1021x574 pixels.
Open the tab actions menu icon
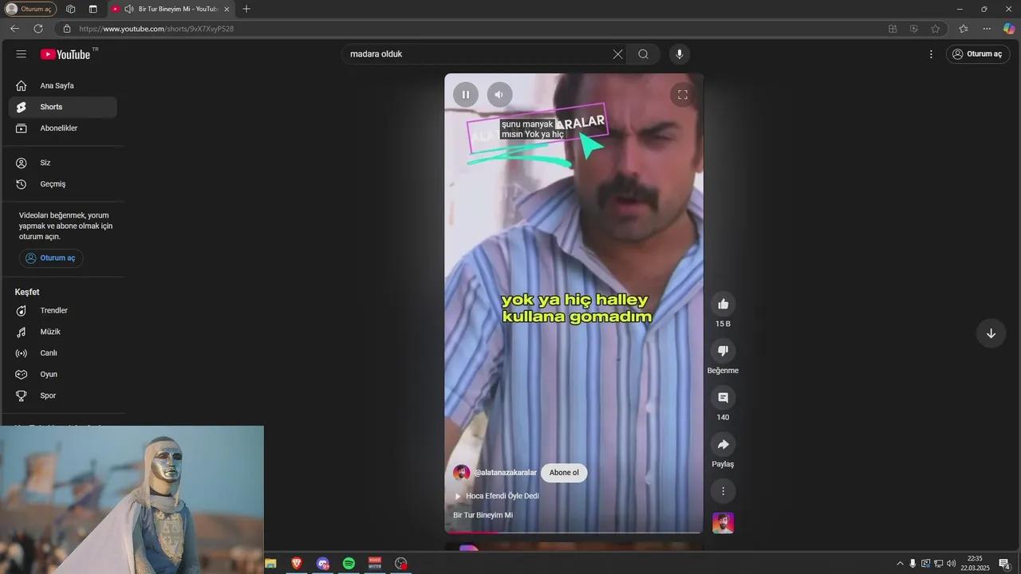tap(93, 9)
